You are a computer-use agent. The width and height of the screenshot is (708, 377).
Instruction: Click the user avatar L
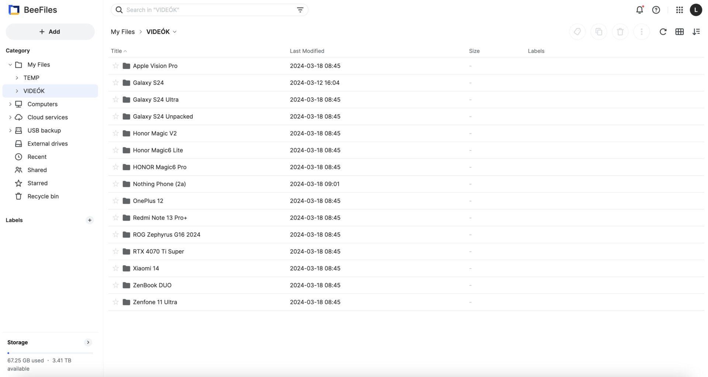696,10
